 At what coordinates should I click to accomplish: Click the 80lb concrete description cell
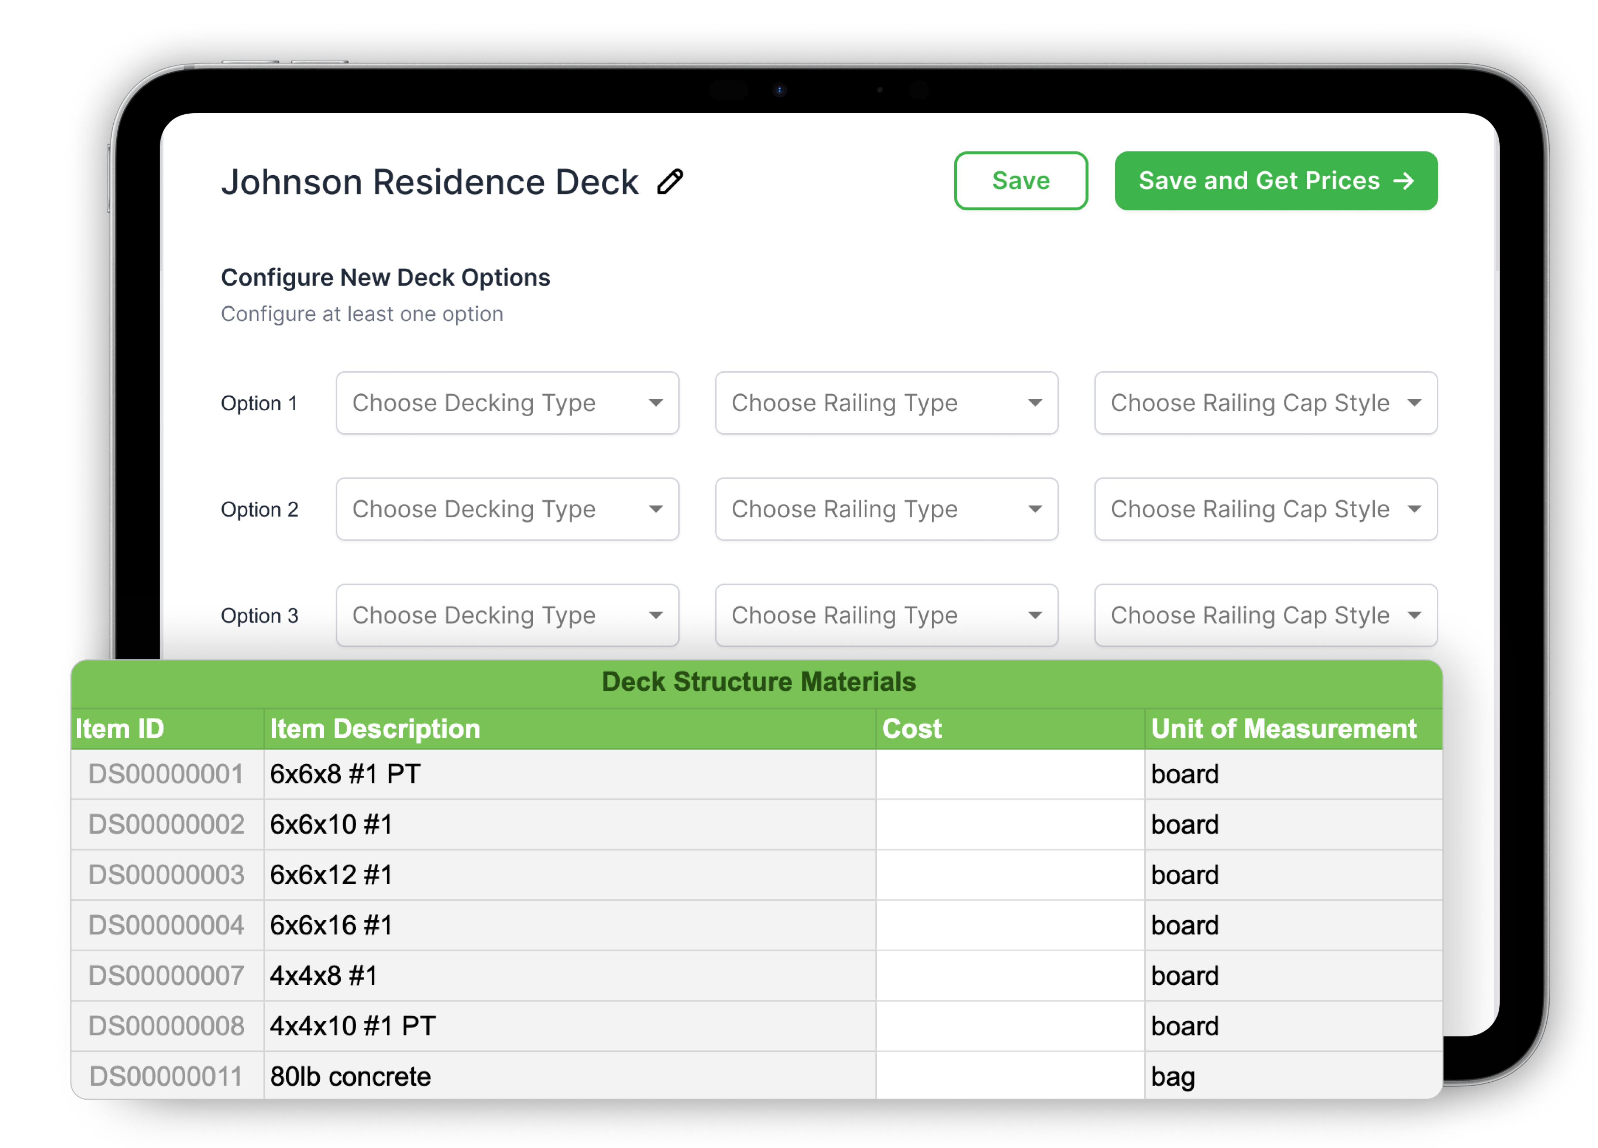[570, 1075]
